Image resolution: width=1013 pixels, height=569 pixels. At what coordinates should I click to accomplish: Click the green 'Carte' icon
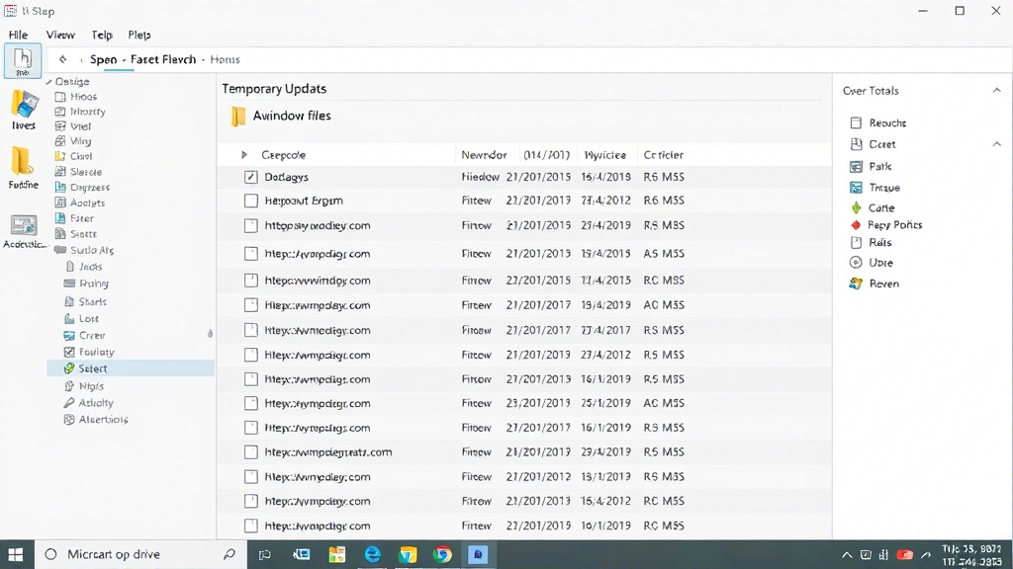(856, 207)
